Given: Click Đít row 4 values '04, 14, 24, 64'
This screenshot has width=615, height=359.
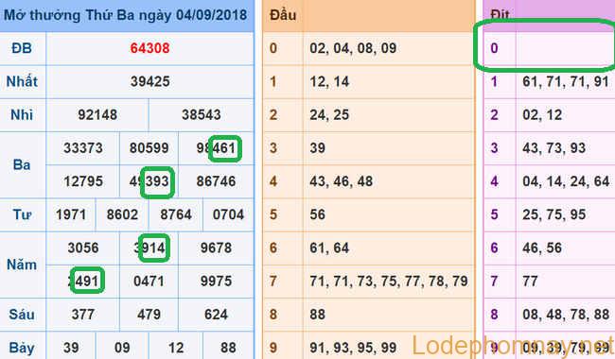Looking at the screenshot, I should [566, 181].
